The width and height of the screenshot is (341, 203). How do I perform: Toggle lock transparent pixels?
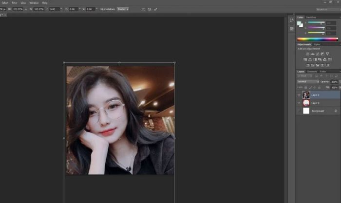pos(305,88)
